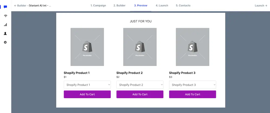The image size is (270, 113).
Task: Expand the Shopify Product 2 variant dropdown
Action: pyautogui.click(x=140, y=85)
